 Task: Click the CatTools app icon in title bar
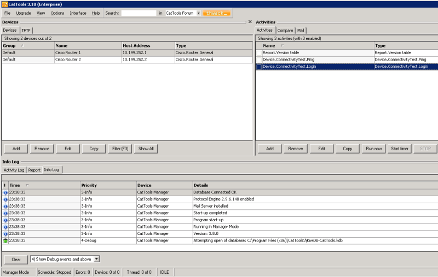pos(5,4)
